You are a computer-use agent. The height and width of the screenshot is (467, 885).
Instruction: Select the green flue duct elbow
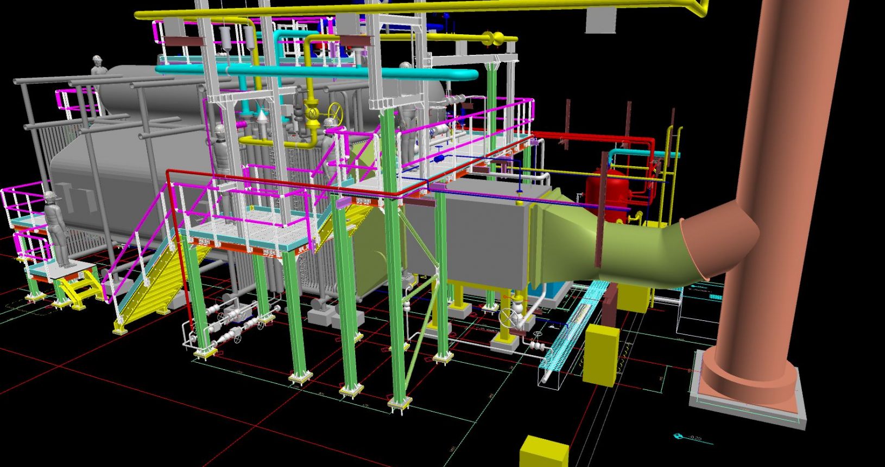(x=635, y=244)
